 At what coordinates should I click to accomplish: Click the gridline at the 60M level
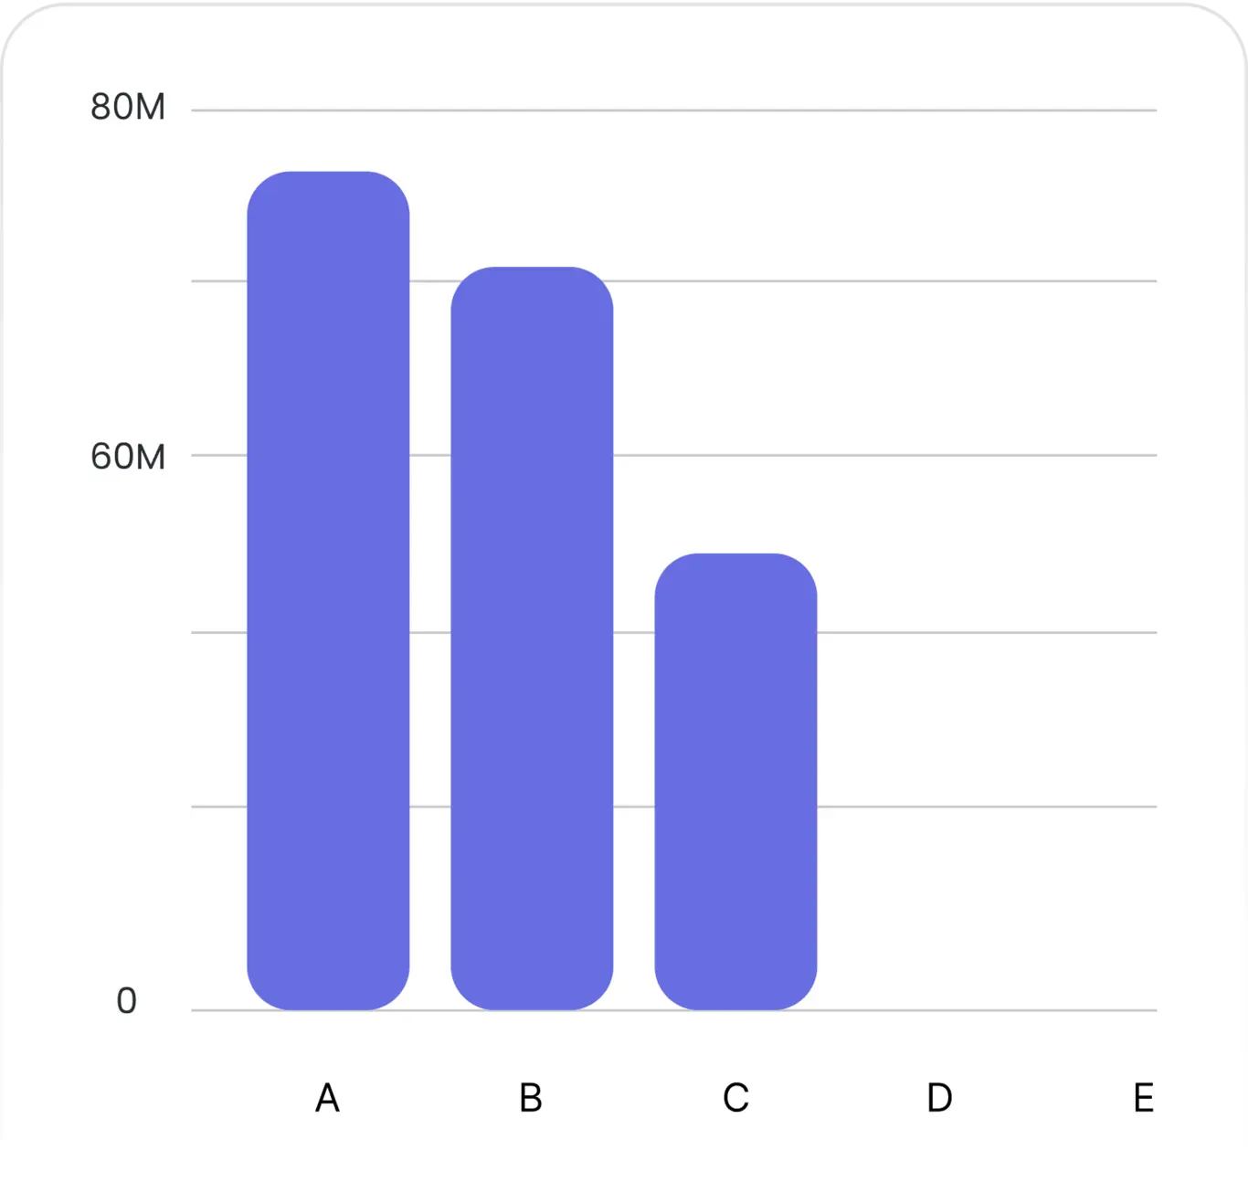(x=674, y=455)
